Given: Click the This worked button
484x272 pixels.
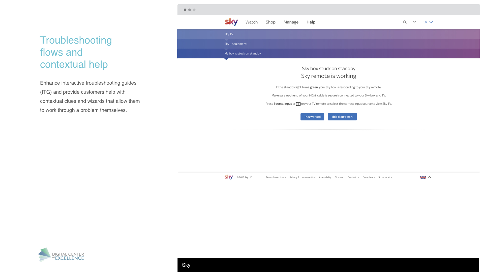Looking at the screenshot, I should tap(312, 117).
